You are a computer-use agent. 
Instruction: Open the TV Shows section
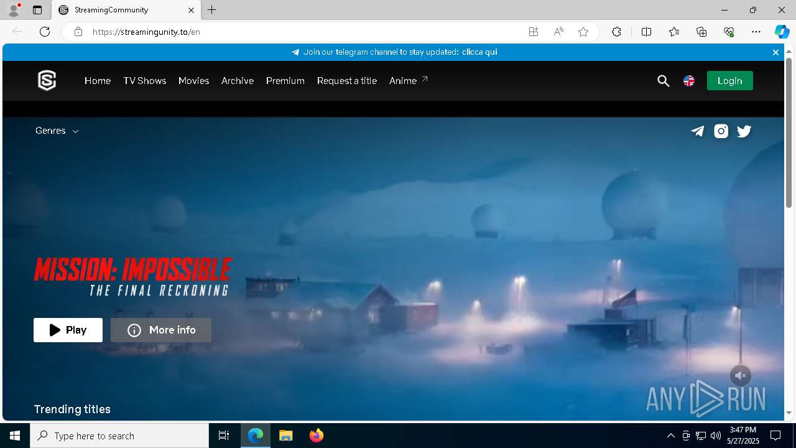pyautogui.click(x=145, y=81)
